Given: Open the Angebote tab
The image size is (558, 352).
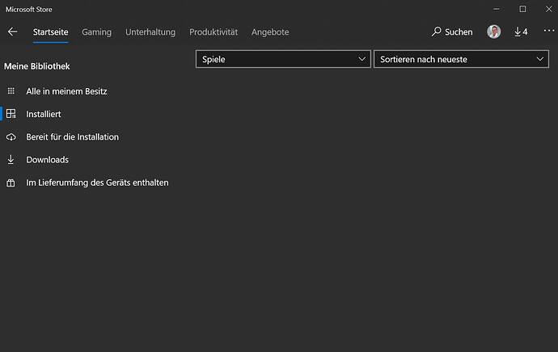Looking at the screenshot, I should point(270,32).
